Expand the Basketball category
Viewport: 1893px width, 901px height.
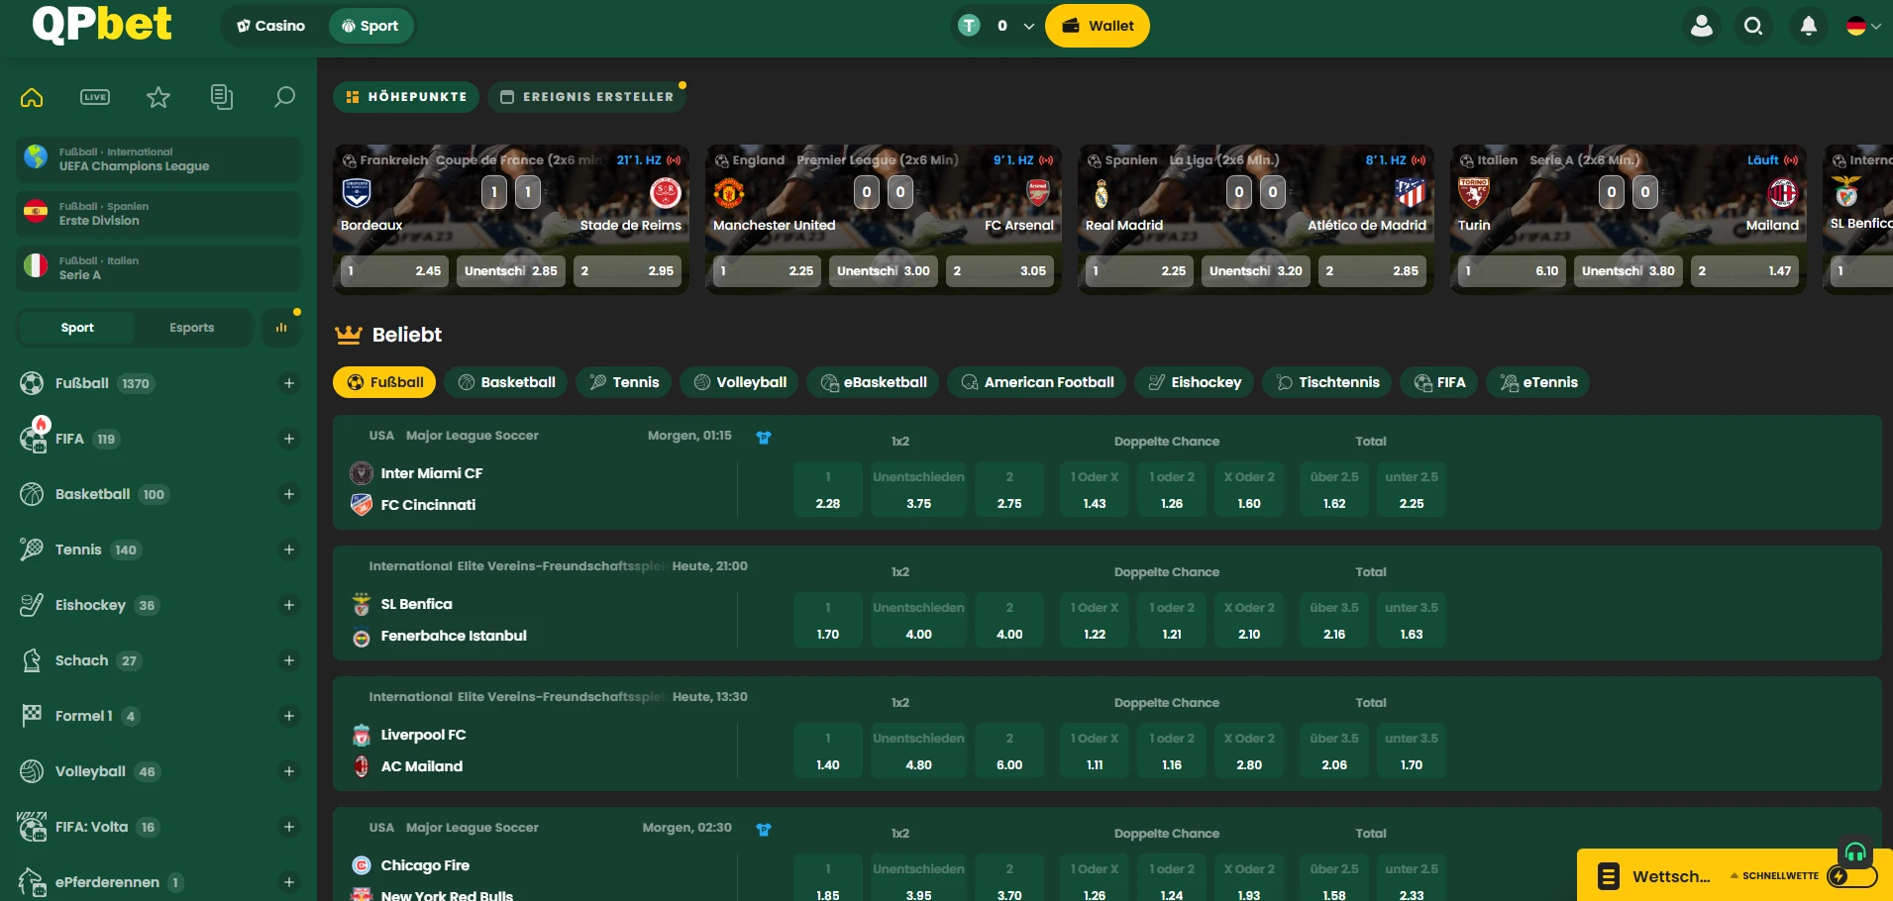[289, 494]
